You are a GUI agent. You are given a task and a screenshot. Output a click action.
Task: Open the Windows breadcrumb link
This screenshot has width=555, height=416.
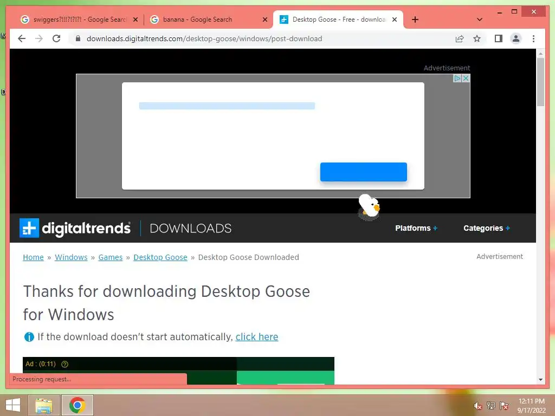pyautogui.click(x=71, y=257)
